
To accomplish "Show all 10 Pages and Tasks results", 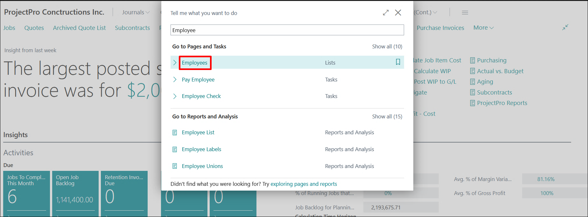I will coord(387,46).
